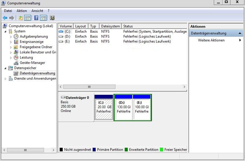Click the (C:) drive icon in volume list
This screenshot has height=161, width=245.
pyautogui.click(x=61, y=32)
